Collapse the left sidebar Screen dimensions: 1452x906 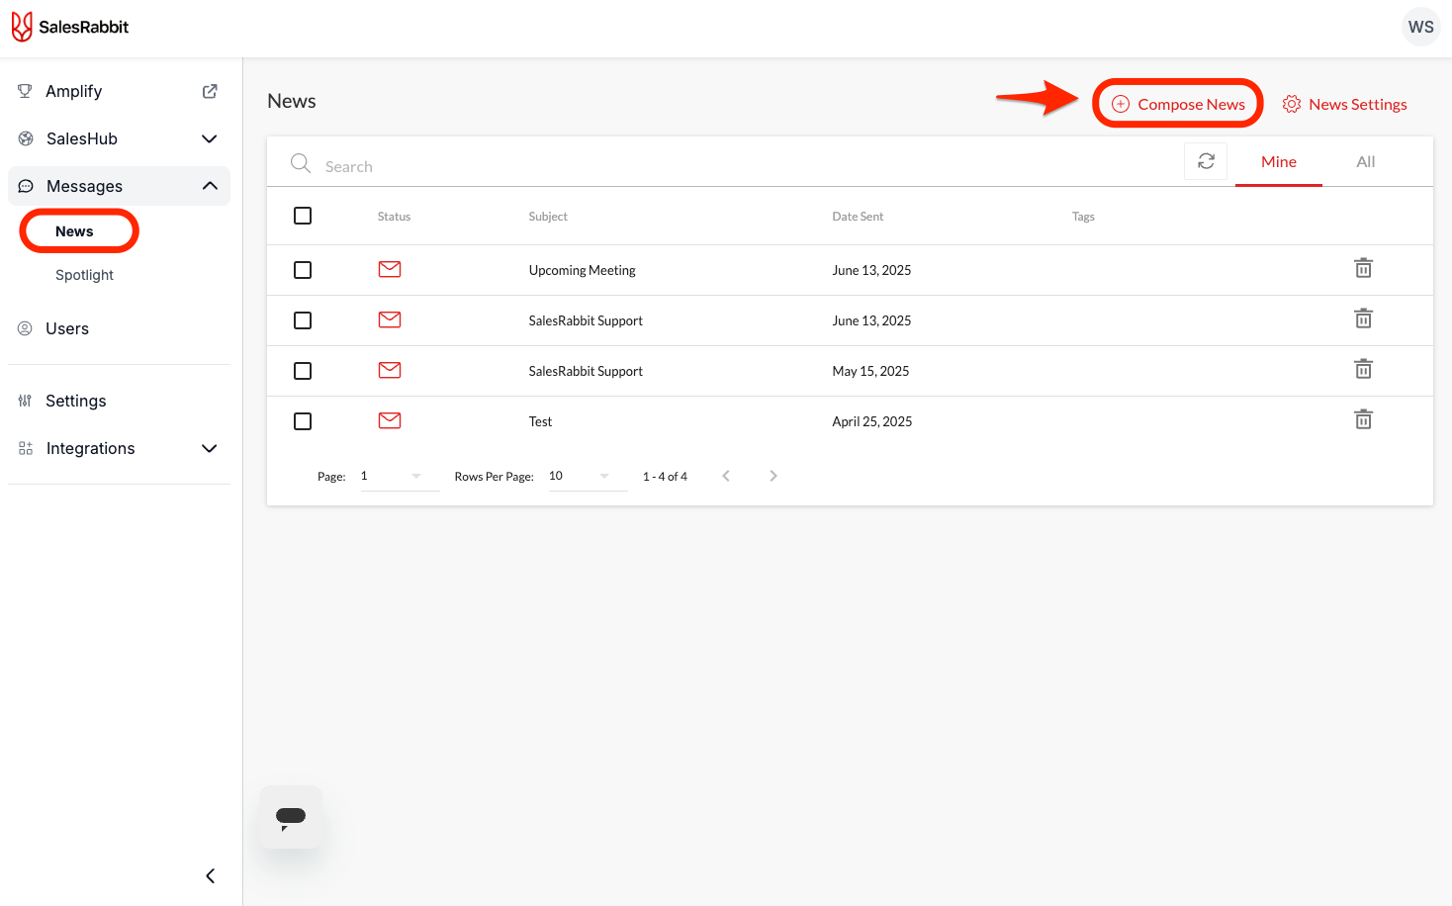[x=210, y=875]
